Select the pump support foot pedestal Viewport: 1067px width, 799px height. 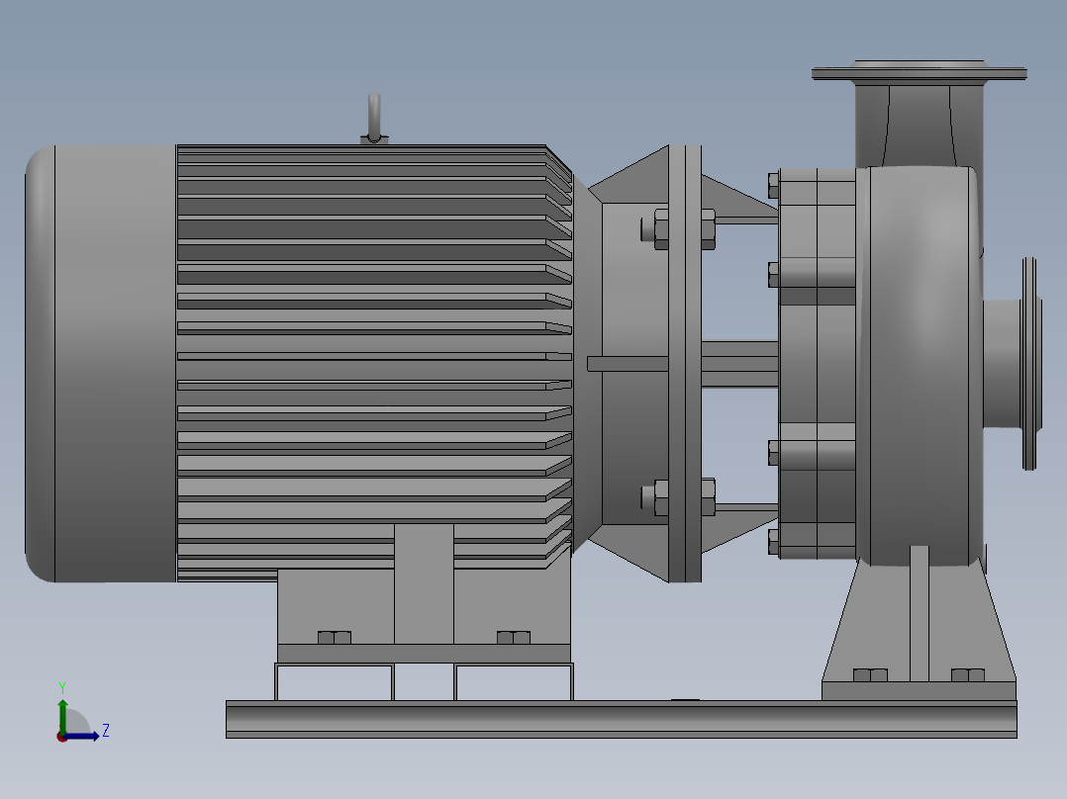[919, 629]
